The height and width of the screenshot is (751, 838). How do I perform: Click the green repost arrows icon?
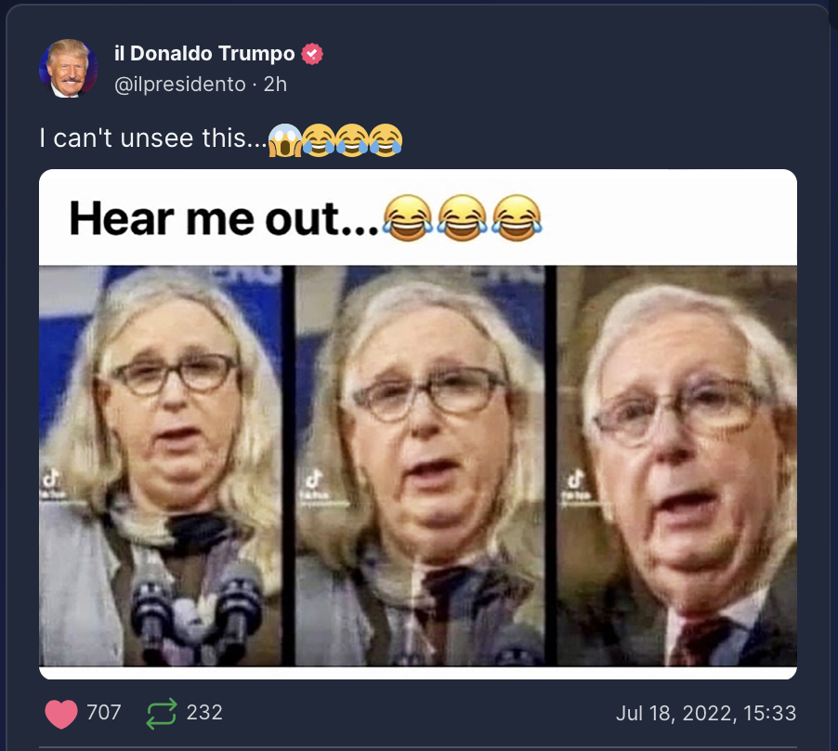point(162,714)
